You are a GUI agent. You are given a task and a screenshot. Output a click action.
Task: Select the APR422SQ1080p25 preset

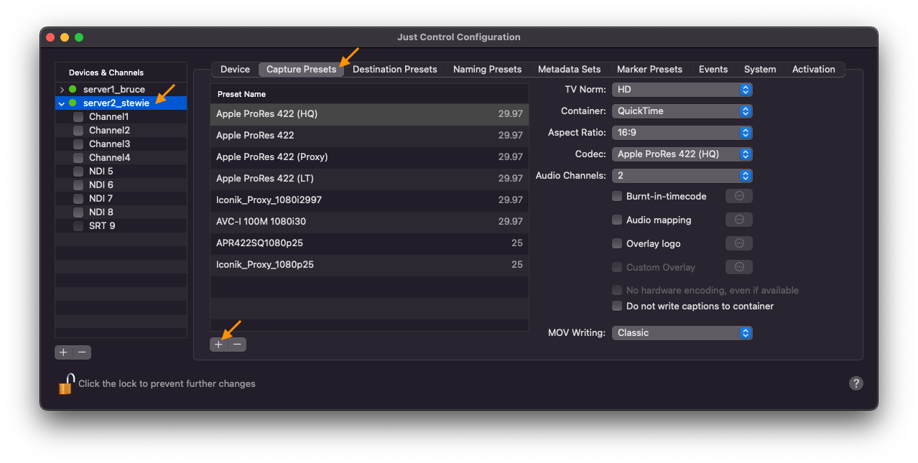point(369,243)
